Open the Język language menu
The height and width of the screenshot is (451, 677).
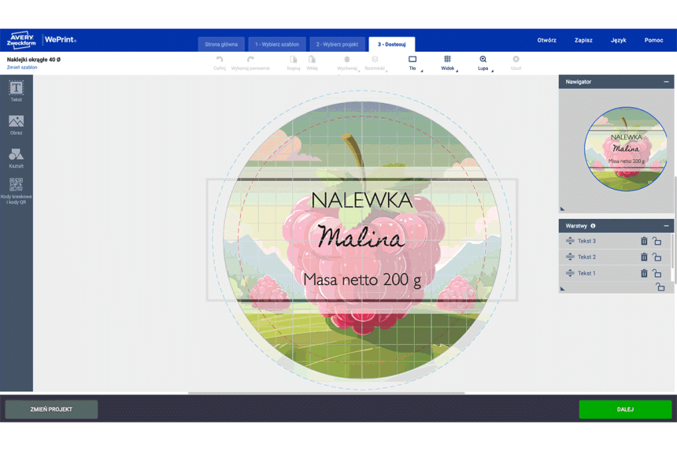click(618, 40)
